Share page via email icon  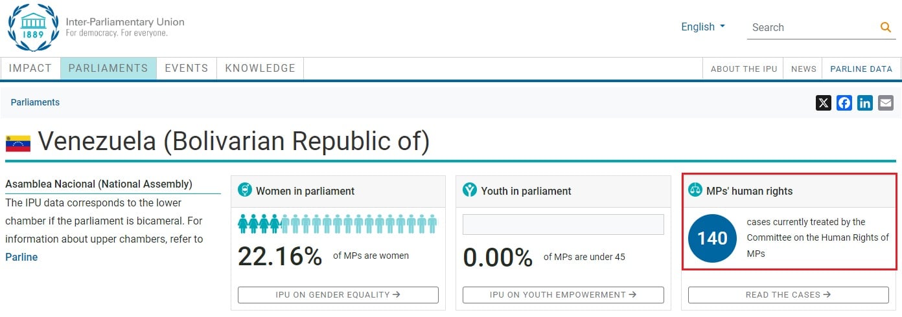886,103
